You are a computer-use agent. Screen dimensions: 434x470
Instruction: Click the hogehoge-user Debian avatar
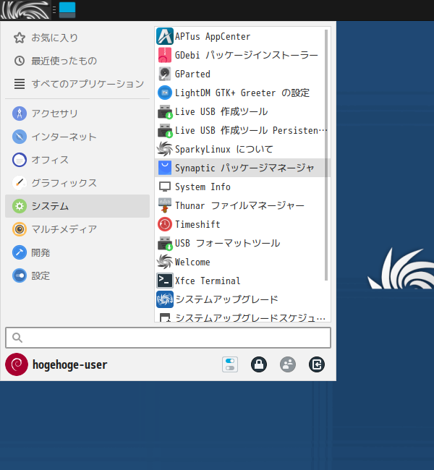pyautogui.click(x=17, y=364)
